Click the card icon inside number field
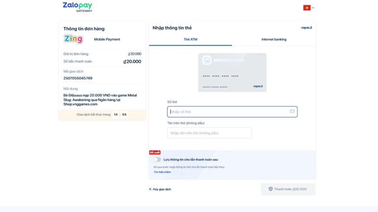Image resolution: width=378 pixels, height=212 pixels. point(292,111)
